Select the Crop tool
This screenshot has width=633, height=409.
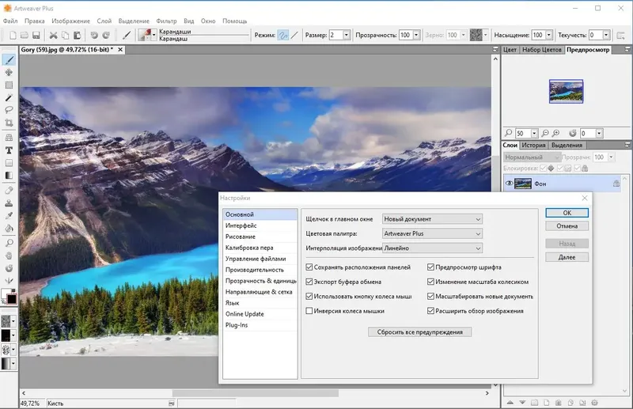9,123
